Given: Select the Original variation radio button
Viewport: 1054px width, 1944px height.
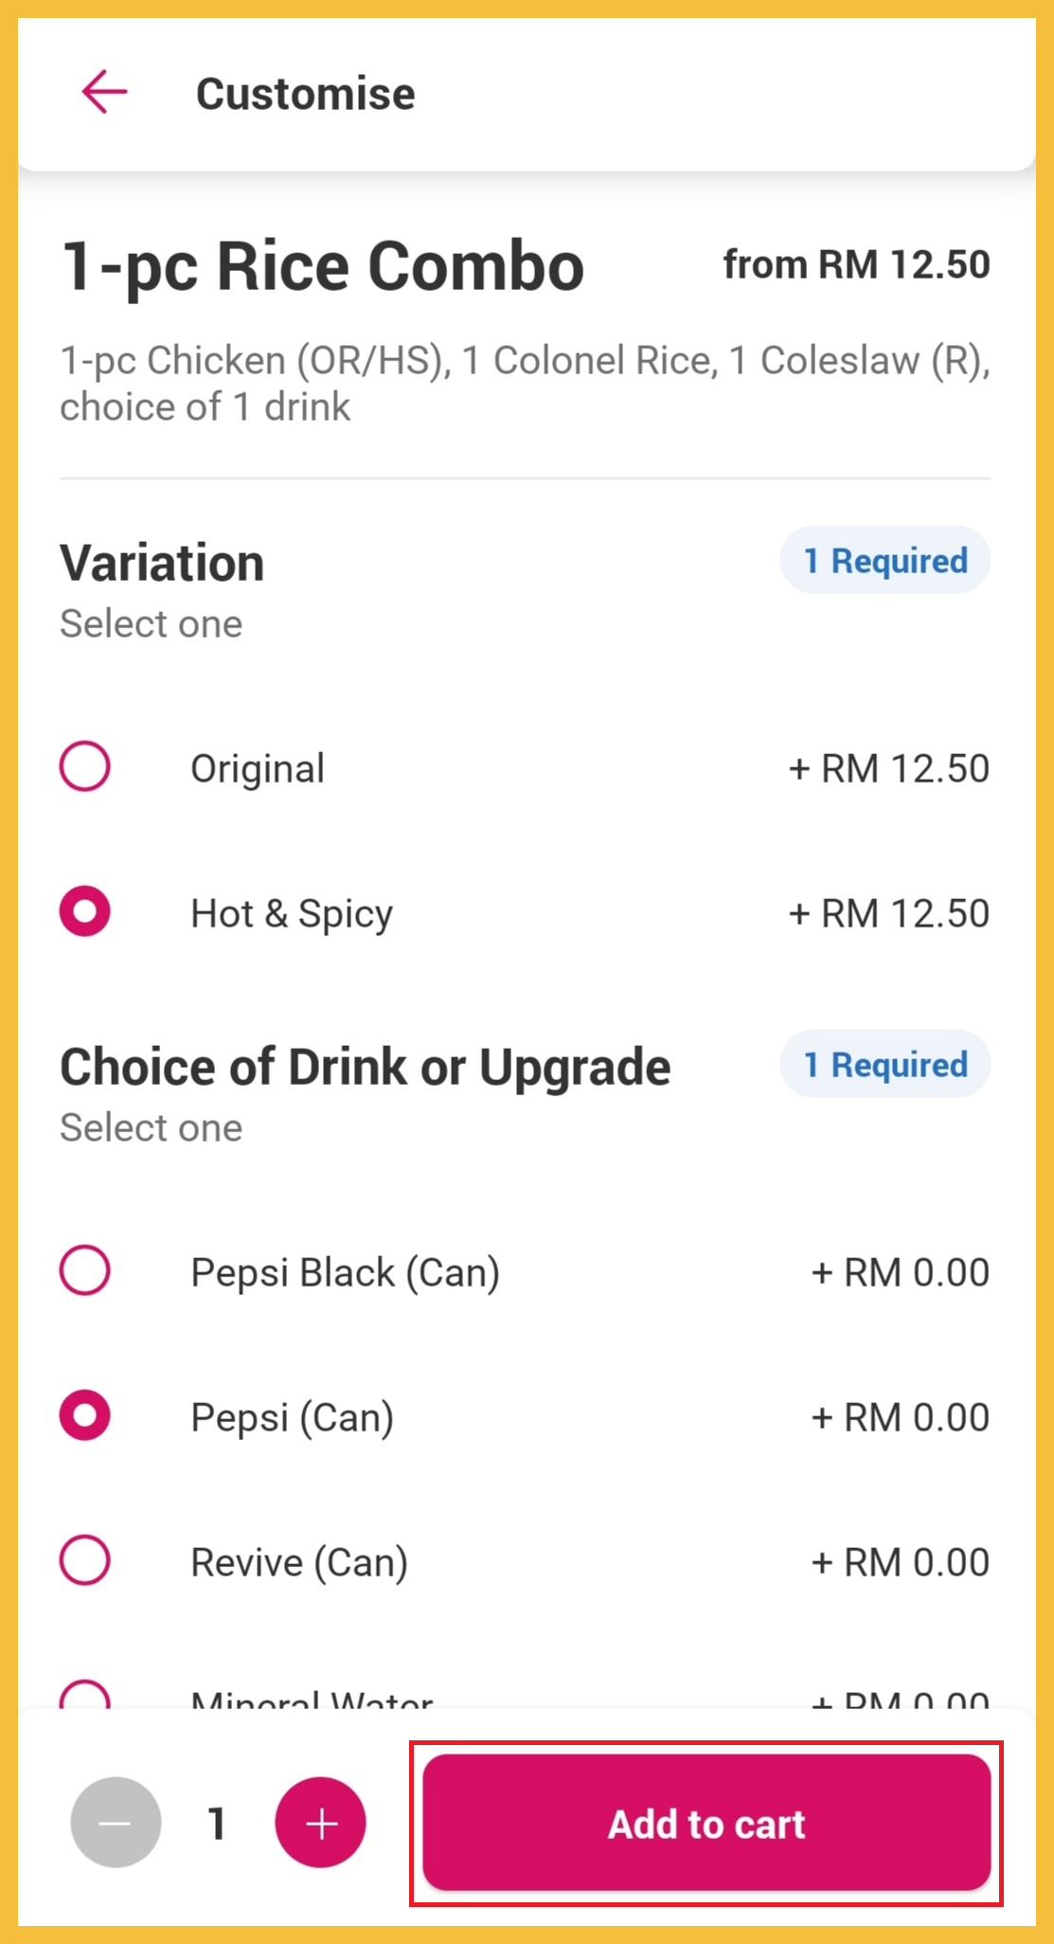Looking at the screenshot, I should (x=85, y=766).
